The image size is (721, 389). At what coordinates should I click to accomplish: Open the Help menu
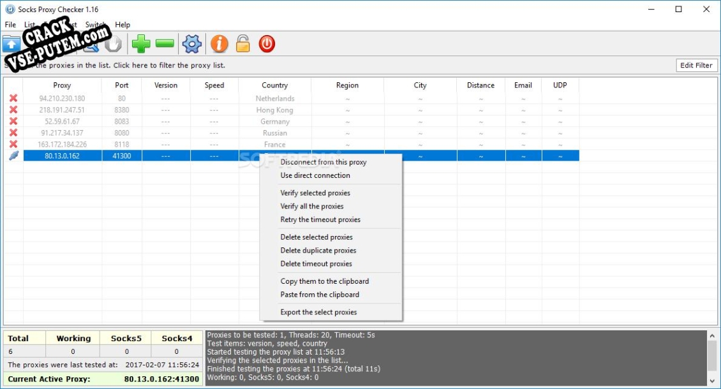(x=123, y=25)
